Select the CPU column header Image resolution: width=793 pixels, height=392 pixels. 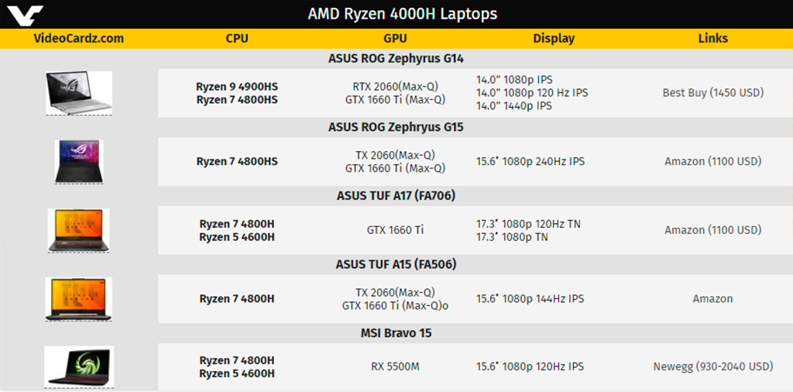(x=237, y=39)
